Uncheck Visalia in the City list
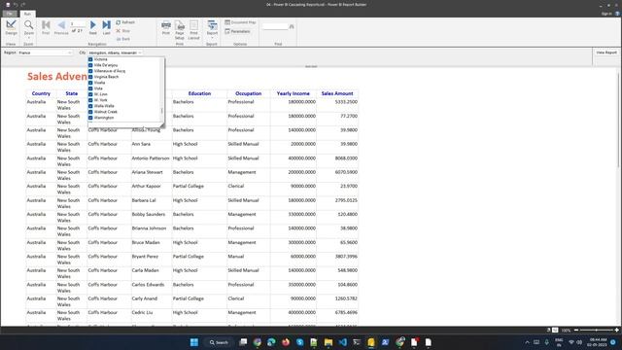 click(90, 83)
